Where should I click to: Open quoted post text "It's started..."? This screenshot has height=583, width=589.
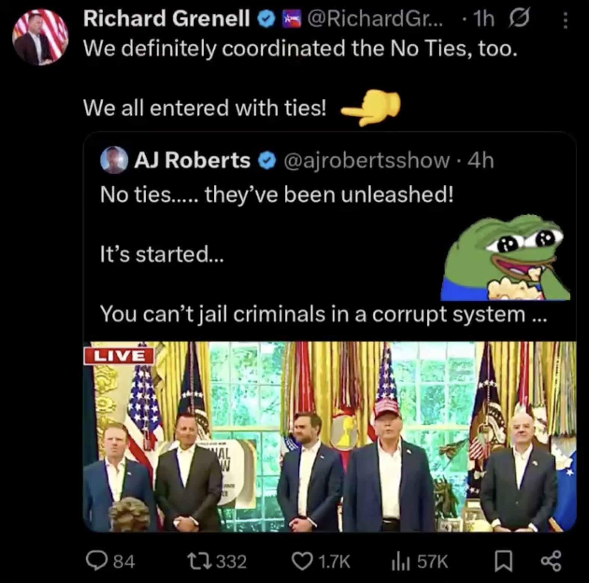(x=162, y=255)
